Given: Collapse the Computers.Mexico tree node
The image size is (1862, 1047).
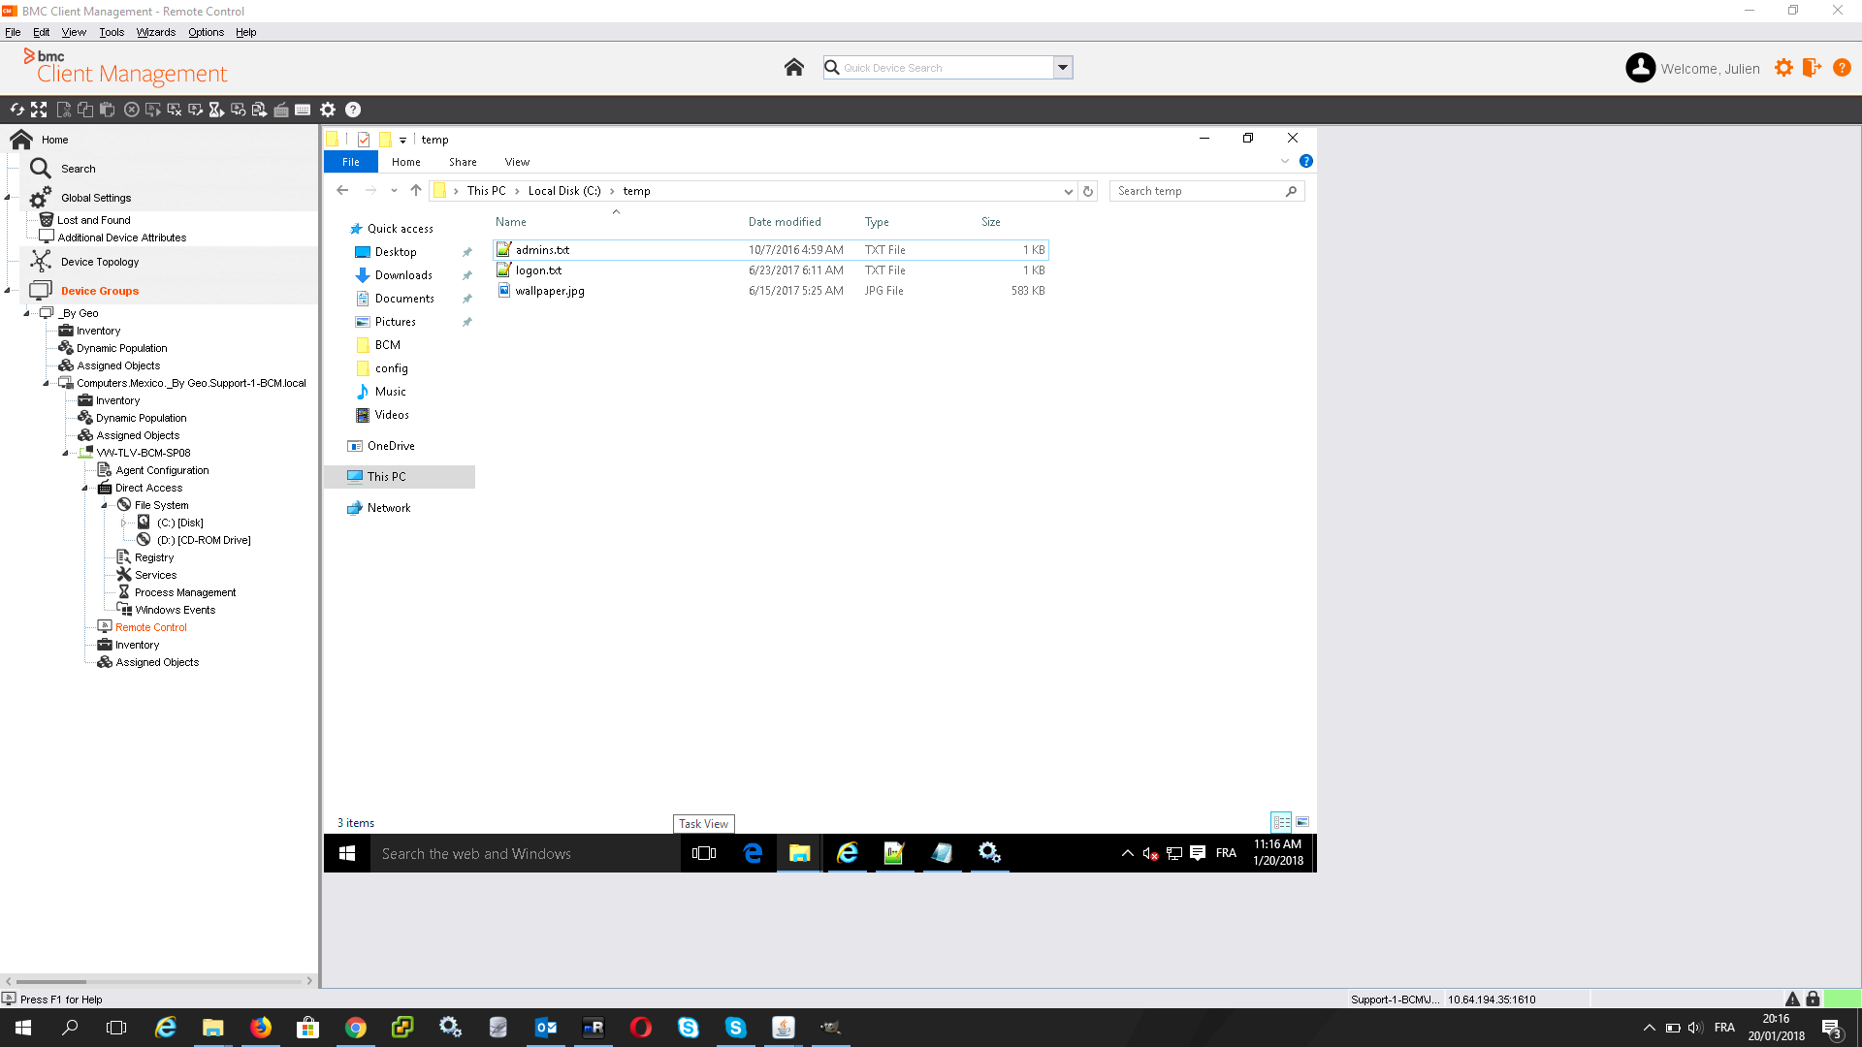Looking at the screenshot, I should pos(46,383).
